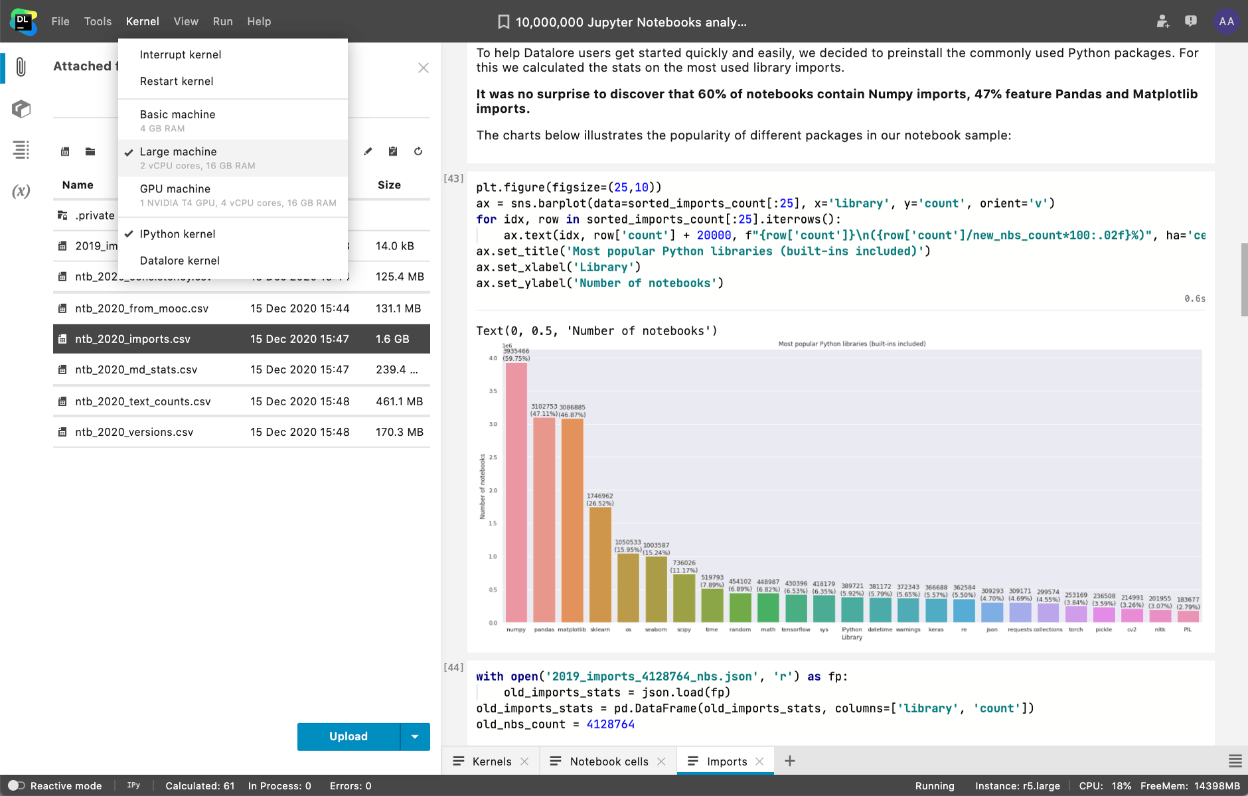Click inside code cell 44
This screenshot has height=796, width=1248.
(x=840, y=700)
